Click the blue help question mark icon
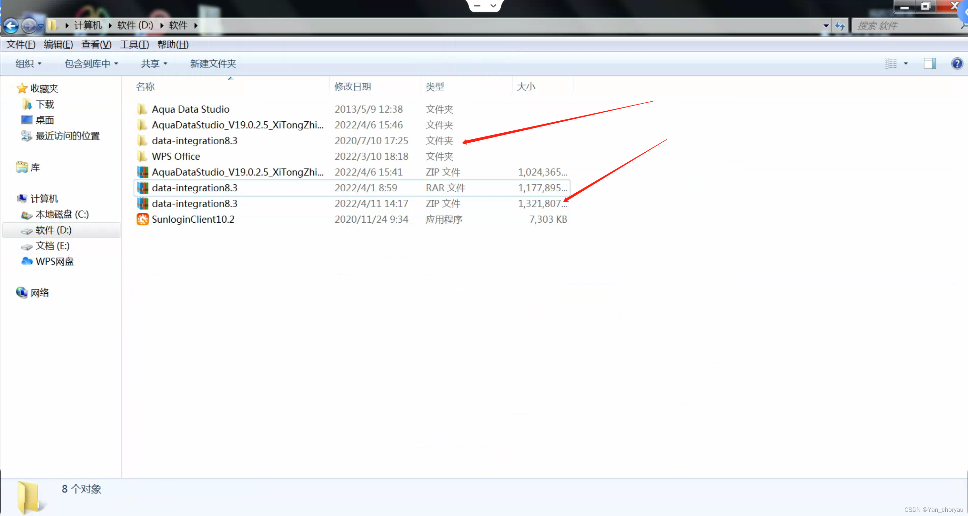The width and height of the screenshot is (968, 516). (x=957, y=64)
